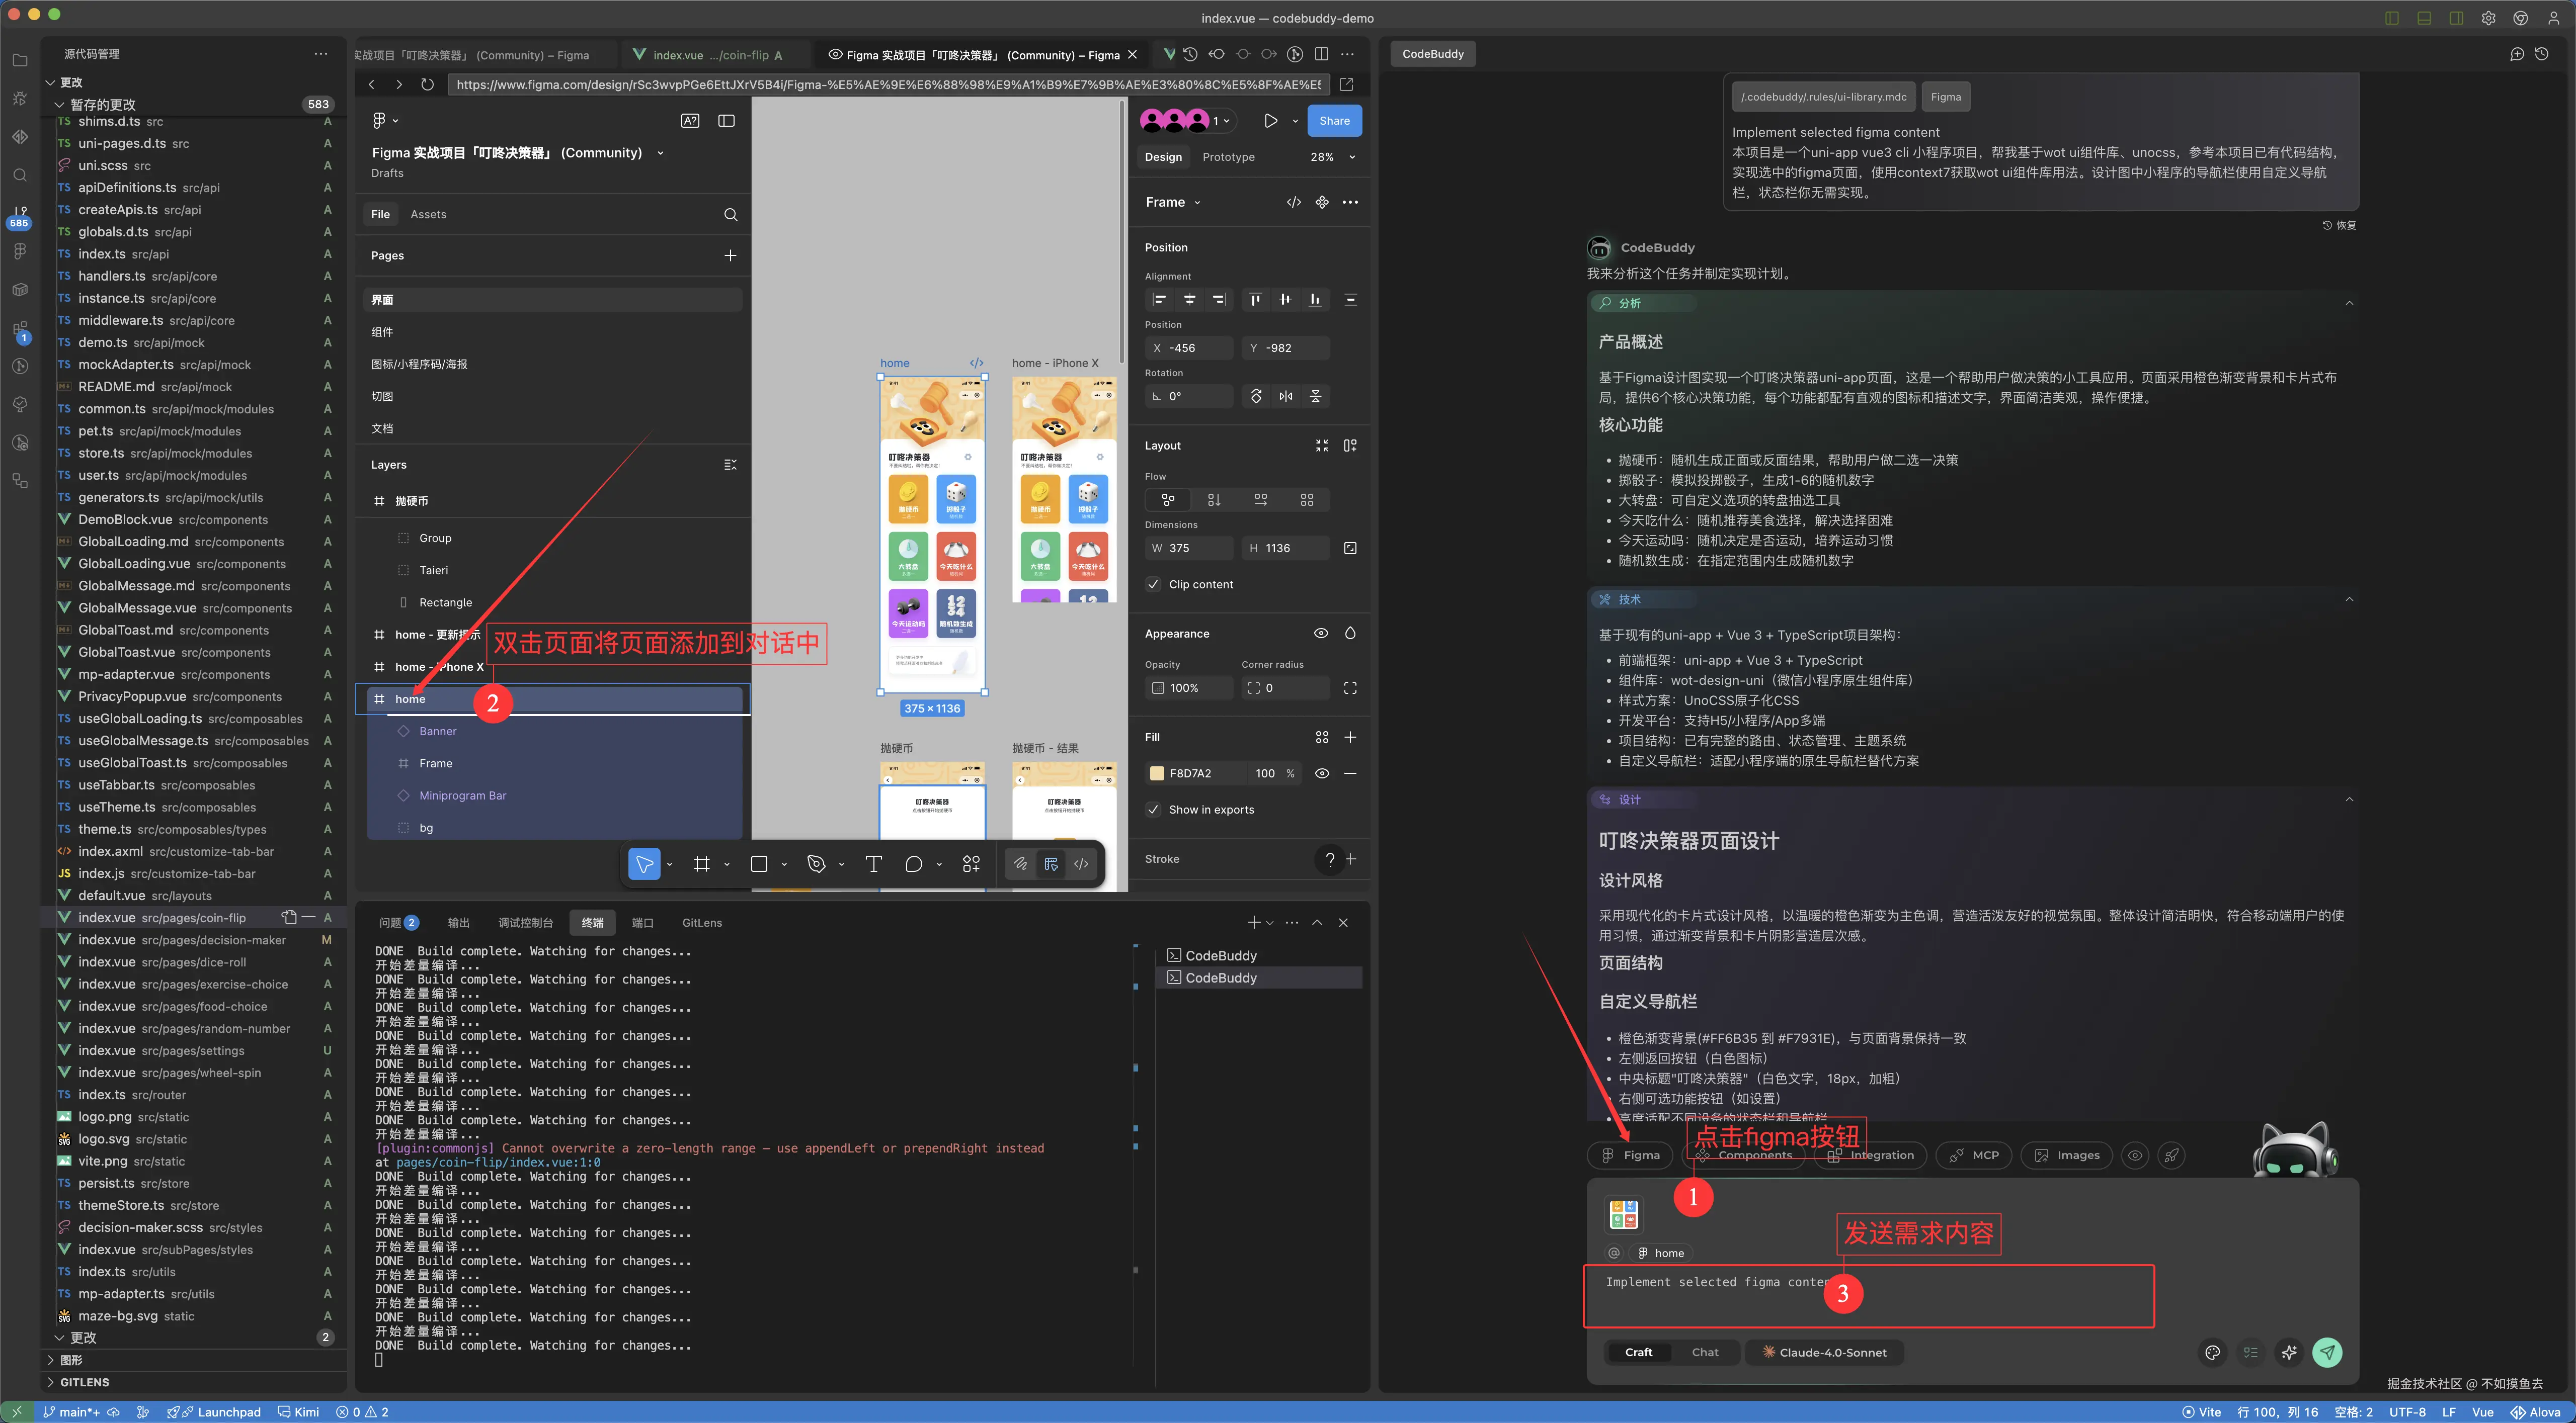Toggle the Show in exports checkbox
This screenshot has height=1423, width=2576.
(x=1154, y=810)
